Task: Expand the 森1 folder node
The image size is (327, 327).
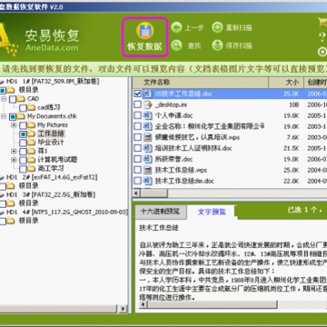Action: 14,151
